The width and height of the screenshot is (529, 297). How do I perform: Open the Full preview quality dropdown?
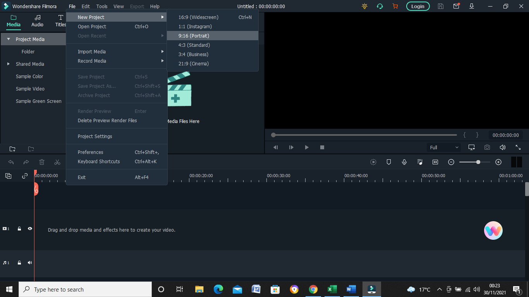click(444, 147)
